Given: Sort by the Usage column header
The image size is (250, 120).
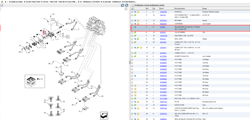Looking at the screenshot, I should tap(226, 8).
